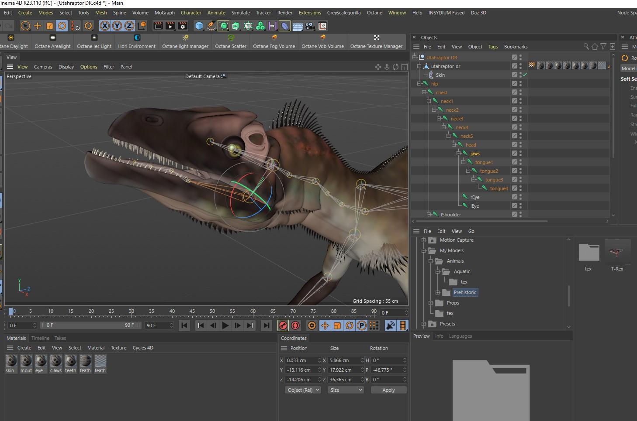Select the teeth material swatch

[70, 361]
